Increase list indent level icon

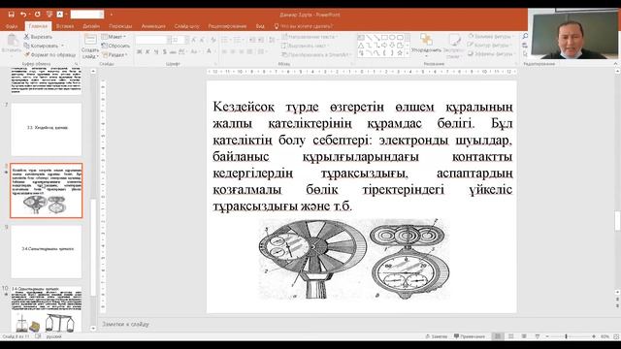[x=261, y=40]
